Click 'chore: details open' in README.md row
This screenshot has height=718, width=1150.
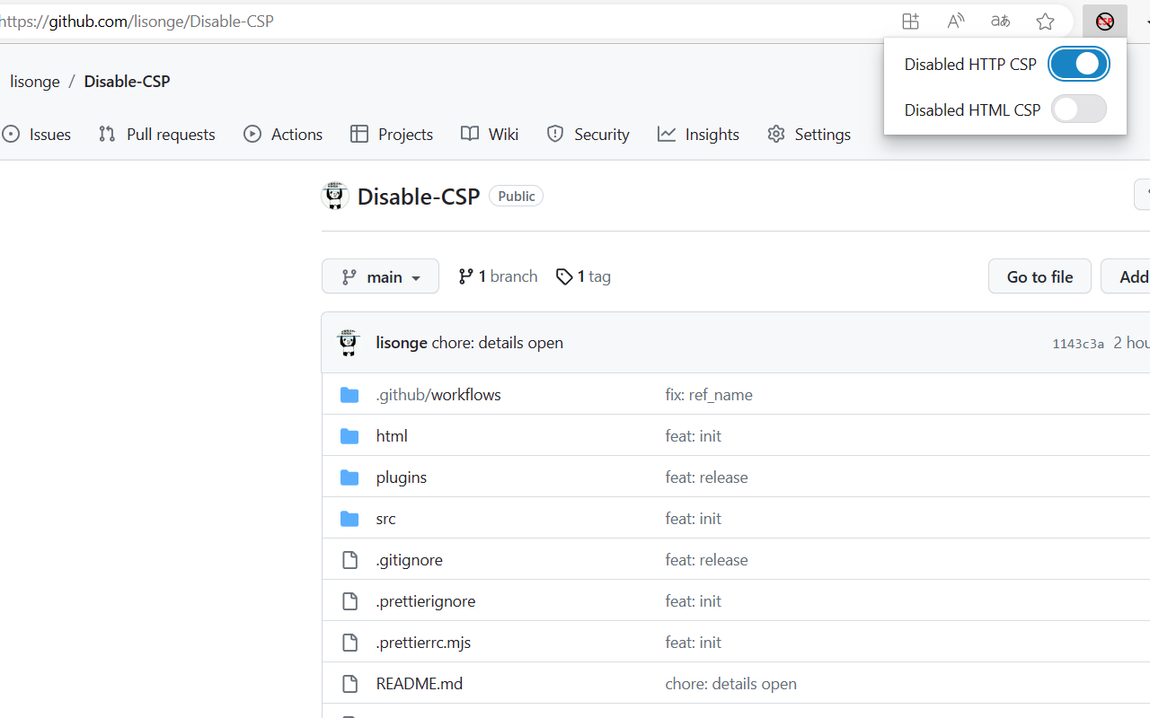pos(730,683)
